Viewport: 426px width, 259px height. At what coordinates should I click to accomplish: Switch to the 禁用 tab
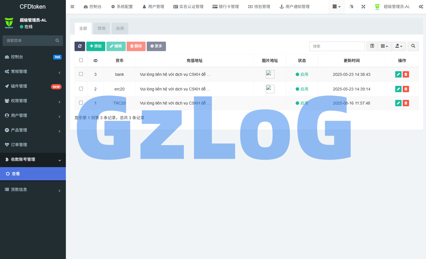[102, 28]
